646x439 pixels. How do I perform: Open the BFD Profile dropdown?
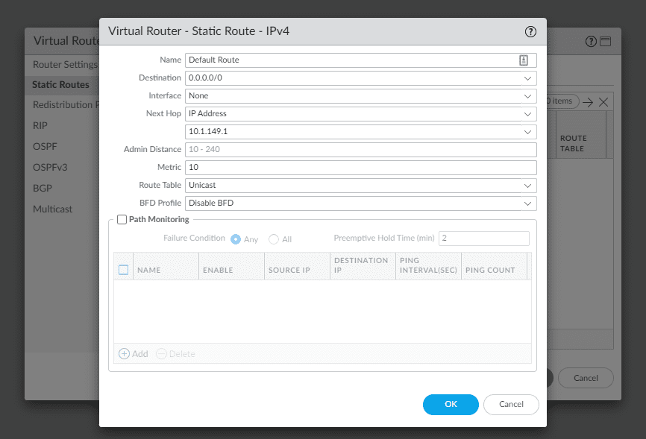pyautogui.click(x=527, y=203)
